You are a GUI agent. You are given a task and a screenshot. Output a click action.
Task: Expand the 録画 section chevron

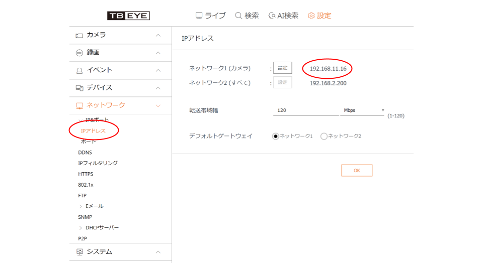click(158, 53)
